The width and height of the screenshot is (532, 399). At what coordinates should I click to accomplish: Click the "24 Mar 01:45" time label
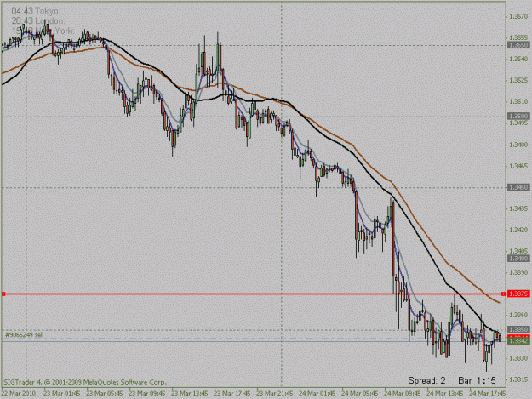click(x=317, y=393)
